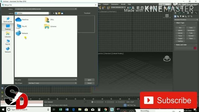Open the Standard Primitives dropdown
Image resolution: width=199 pixels, height=112 pixels.
point(186,20)
